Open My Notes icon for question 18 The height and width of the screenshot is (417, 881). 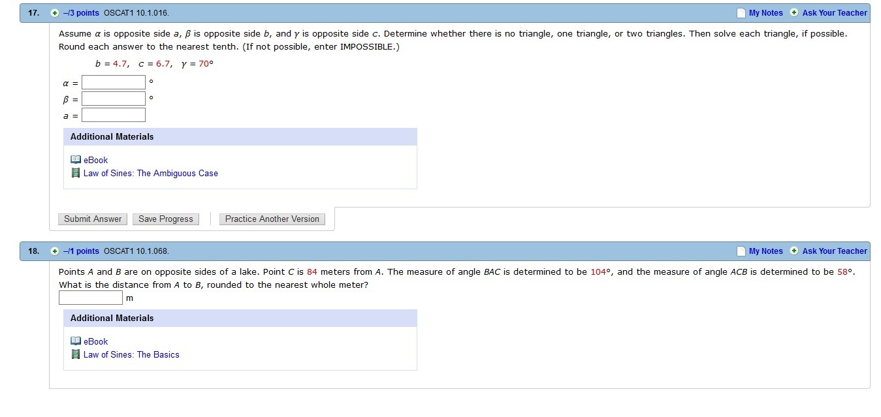click(x=741, y=251)
